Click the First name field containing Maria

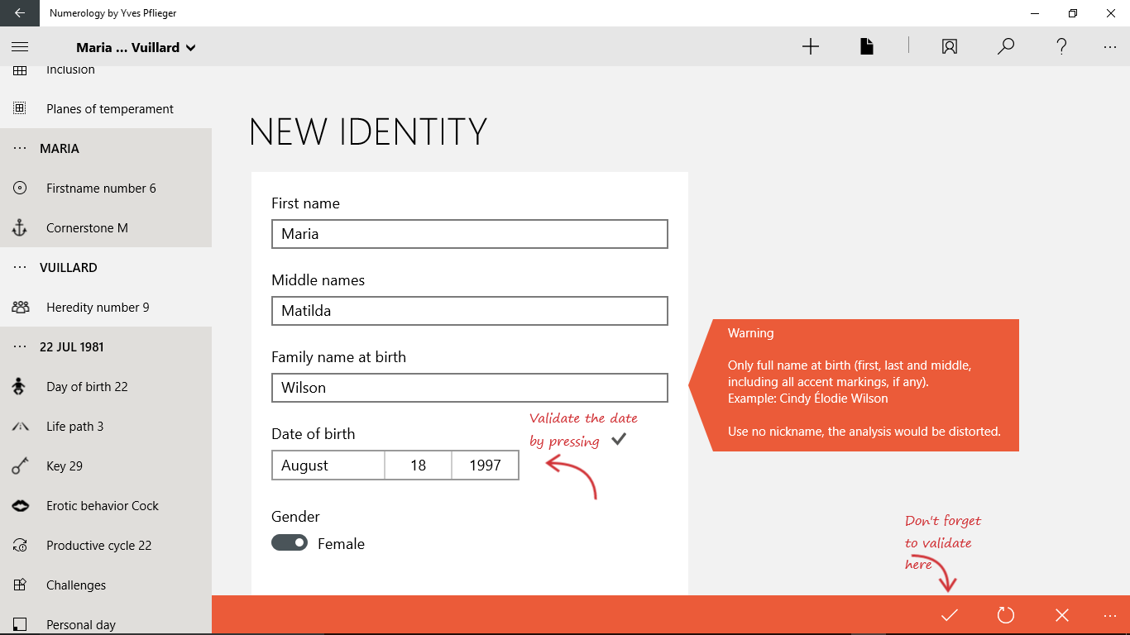tap(469, 234)
